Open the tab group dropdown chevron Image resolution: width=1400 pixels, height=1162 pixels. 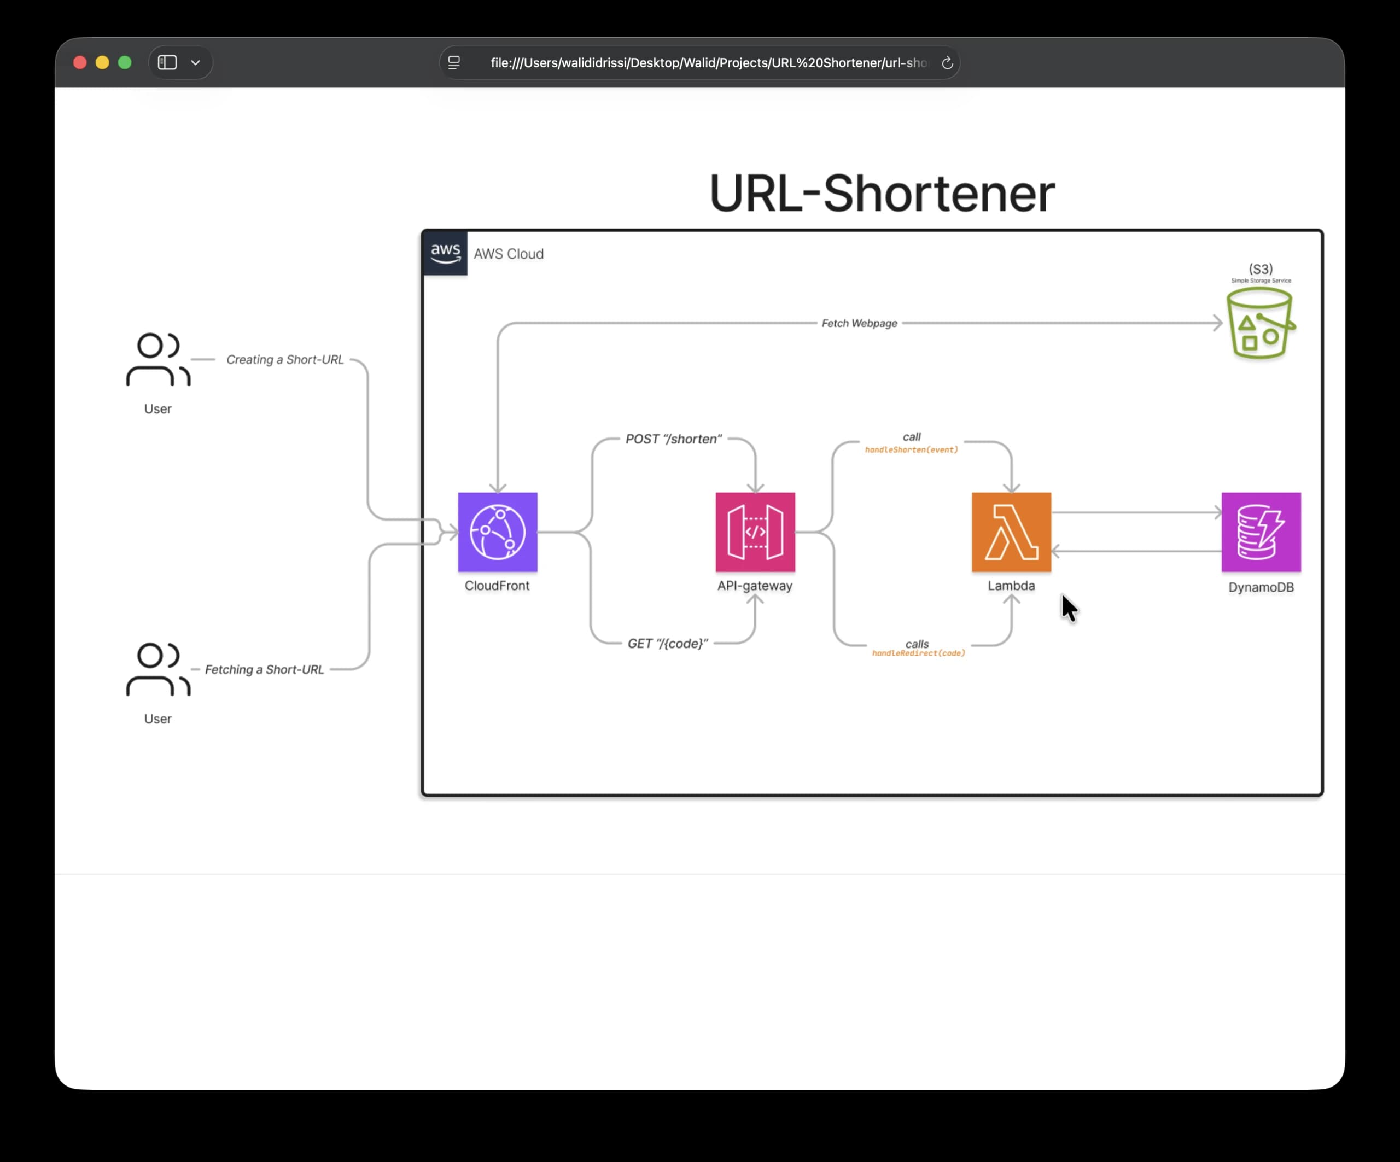[195, 63]
